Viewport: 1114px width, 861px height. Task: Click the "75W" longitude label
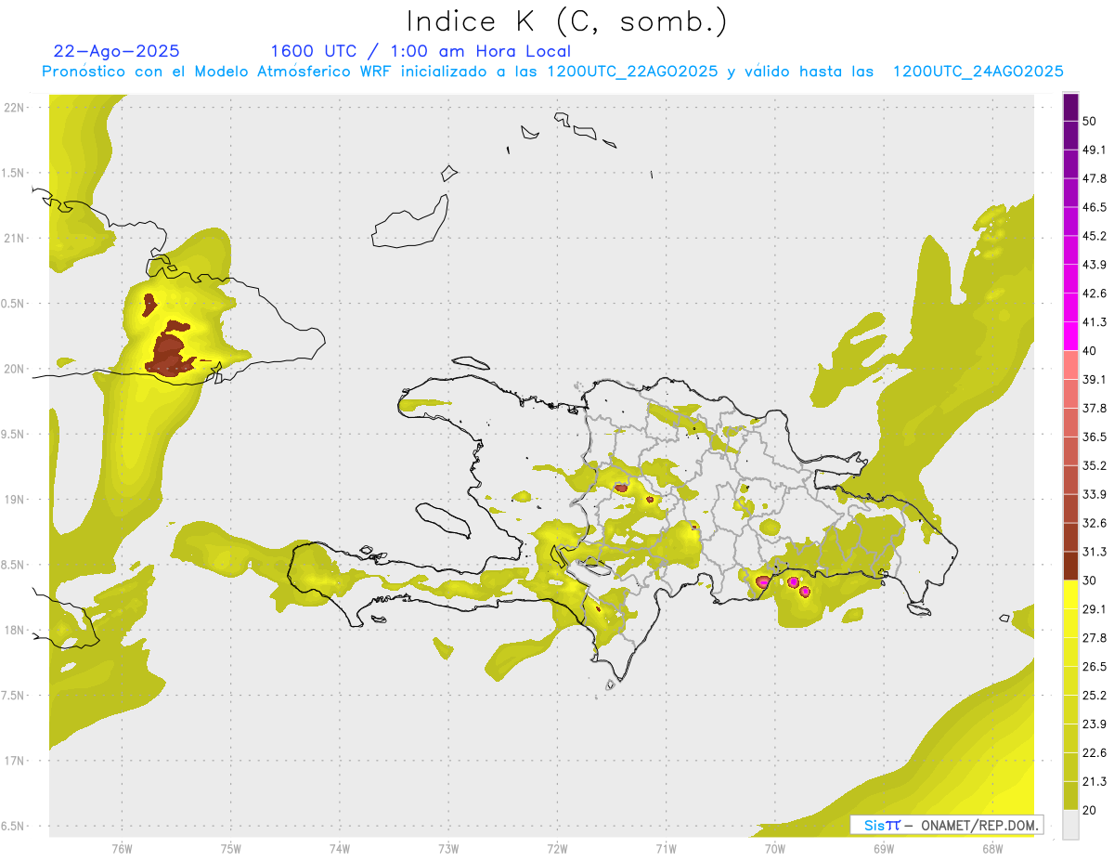coord(231,848)
